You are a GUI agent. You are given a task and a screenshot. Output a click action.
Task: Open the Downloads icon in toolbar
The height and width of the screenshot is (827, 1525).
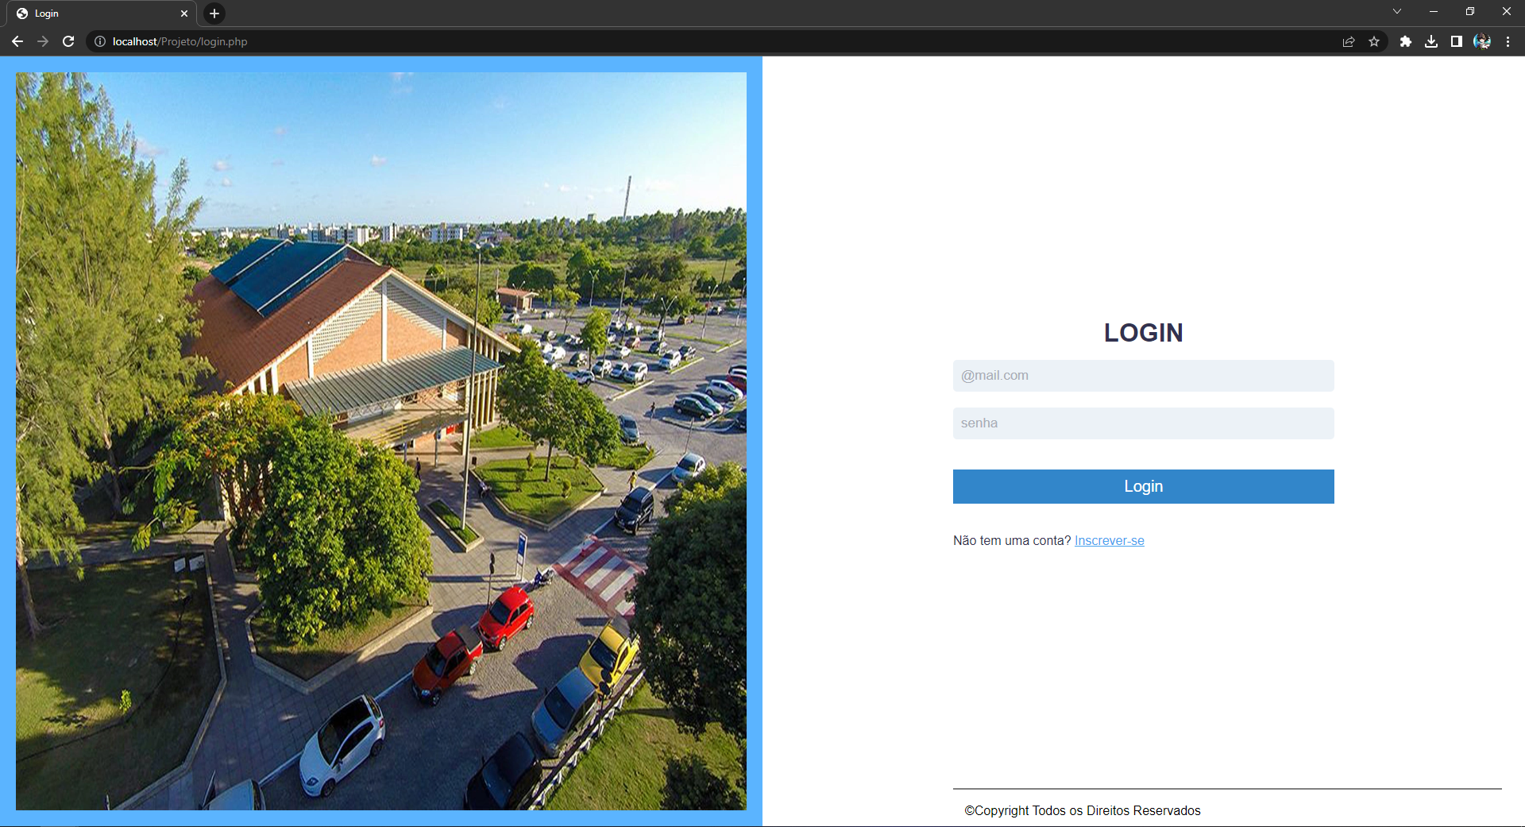pos(1432,41)
